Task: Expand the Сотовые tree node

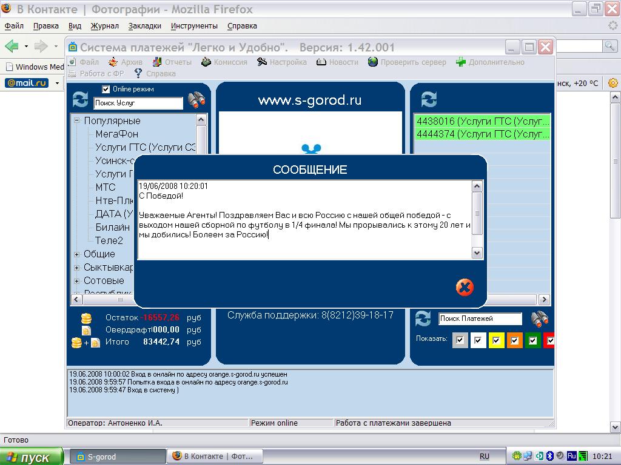Action: pos(77,281)
